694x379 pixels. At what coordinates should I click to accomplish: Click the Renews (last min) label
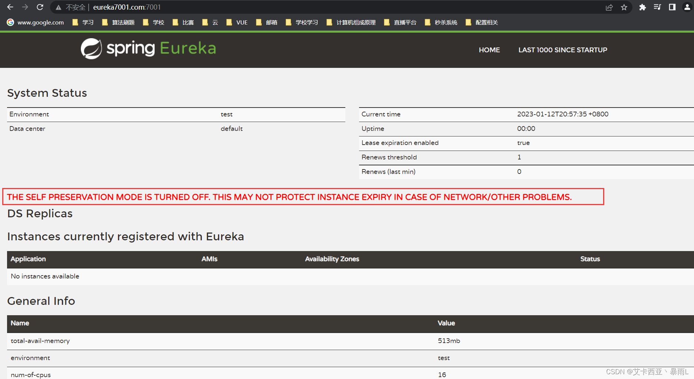pyautogui.click(x=388, y=172)
